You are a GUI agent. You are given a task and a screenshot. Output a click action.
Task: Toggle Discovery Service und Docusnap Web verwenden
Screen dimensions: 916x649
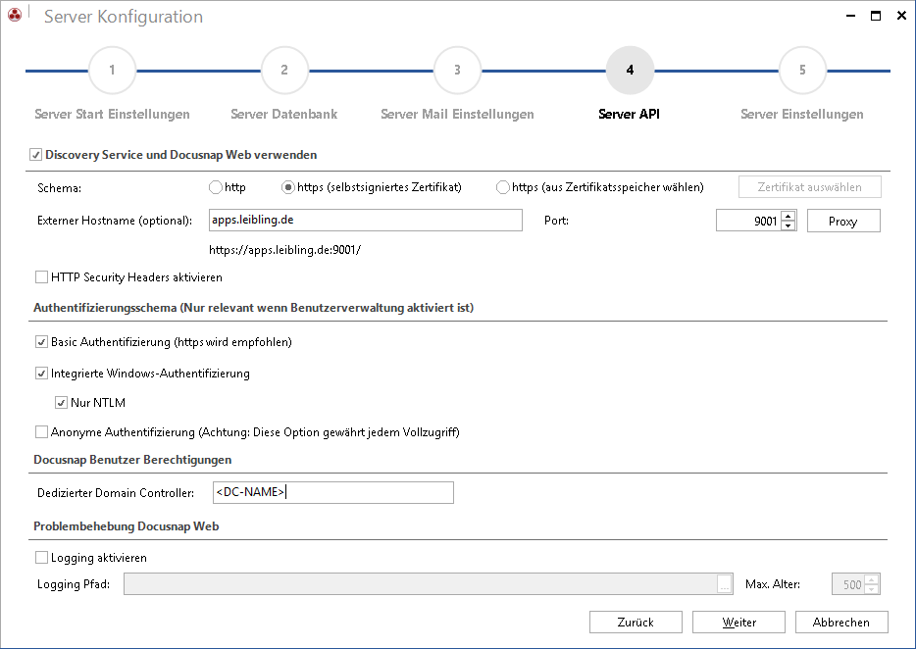click(x=35, y=155)
